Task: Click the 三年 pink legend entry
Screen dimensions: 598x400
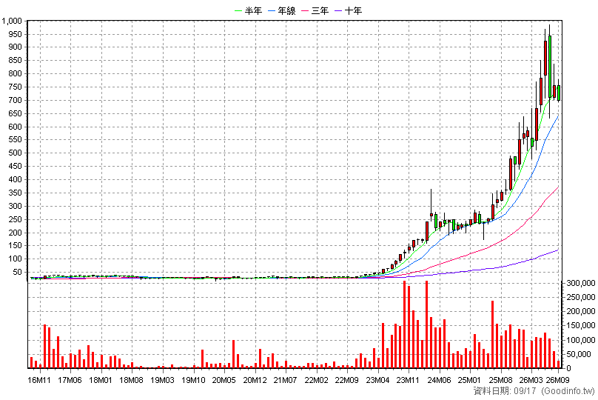Action: pos(315,10)
